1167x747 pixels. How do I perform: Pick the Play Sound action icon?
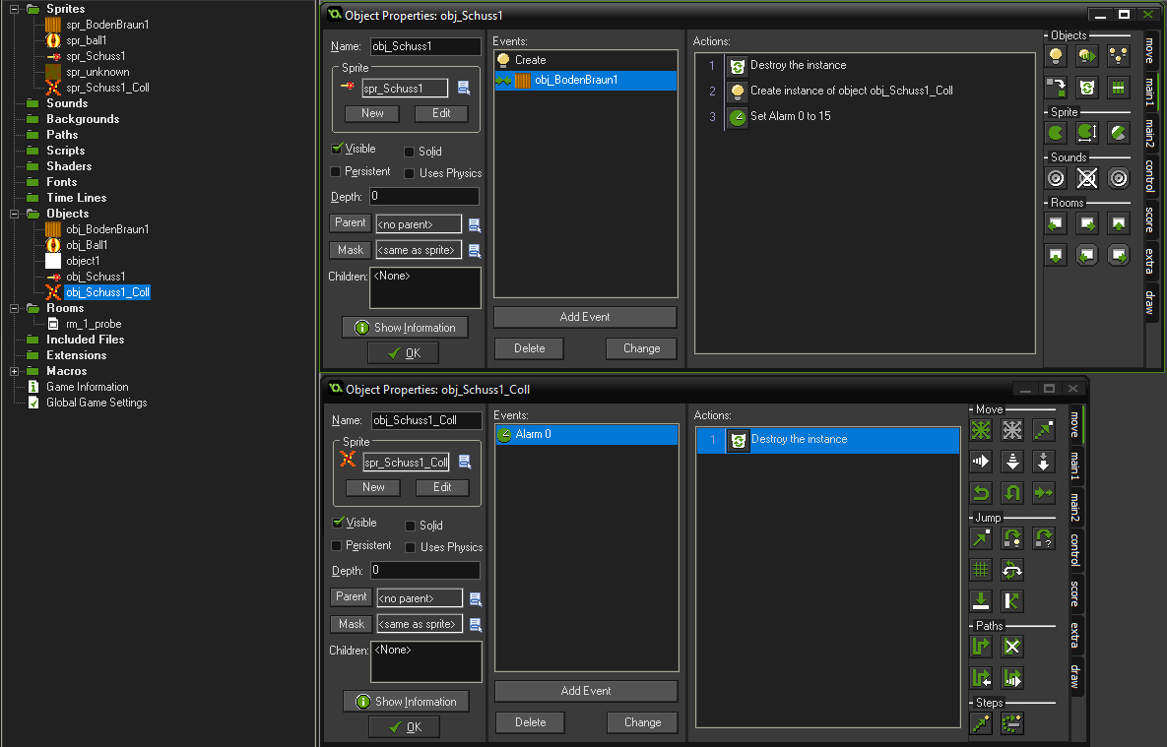pyautogui.click(x=1056, y=178)
